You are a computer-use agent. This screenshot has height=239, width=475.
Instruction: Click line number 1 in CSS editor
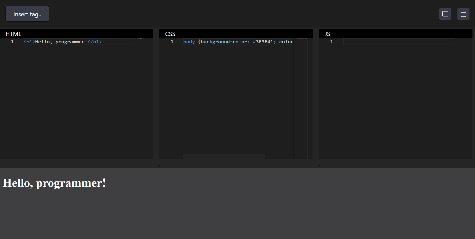172,42
